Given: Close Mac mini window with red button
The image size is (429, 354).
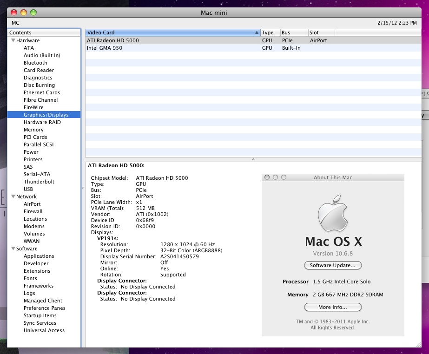Looking at the screenshot, I should pos(14,13).
